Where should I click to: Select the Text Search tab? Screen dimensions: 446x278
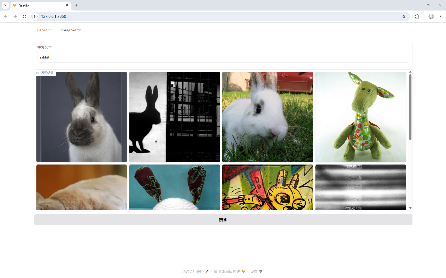coord(44,30)
